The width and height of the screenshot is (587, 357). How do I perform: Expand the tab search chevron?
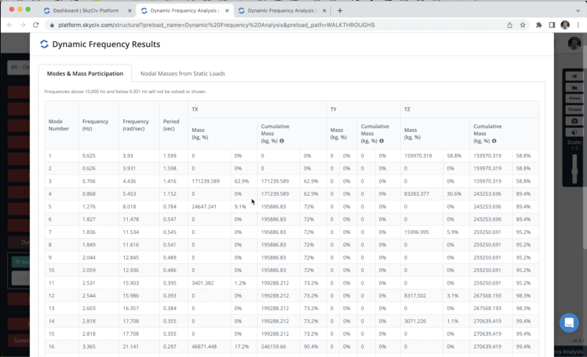point(578,11)
